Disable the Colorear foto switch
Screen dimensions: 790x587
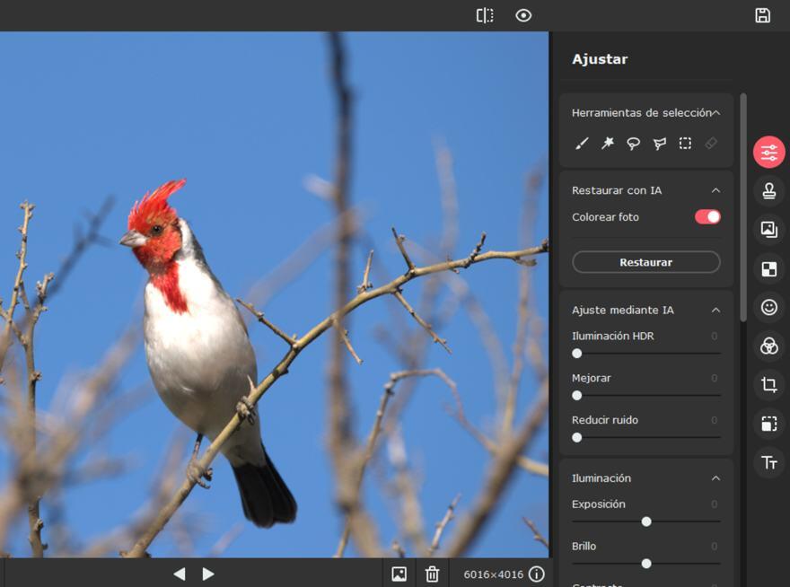point(707,217)
